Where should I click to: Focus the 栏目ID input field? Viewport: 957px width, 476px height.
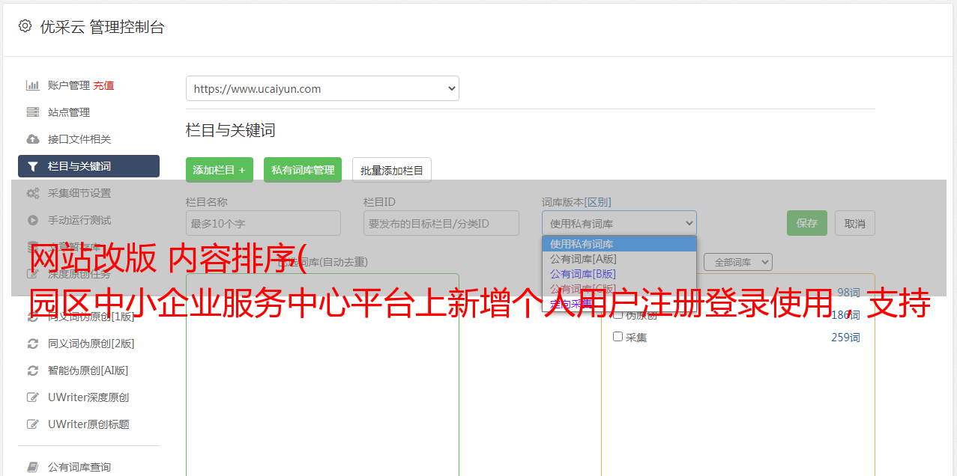pos(441,223)
